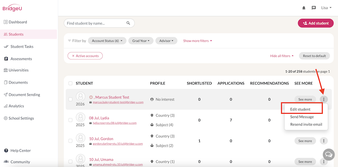This screenshot has height=167, width=338.
Task: Open the three-dot menu for 10 Jul, Umama
Action: 324,162
